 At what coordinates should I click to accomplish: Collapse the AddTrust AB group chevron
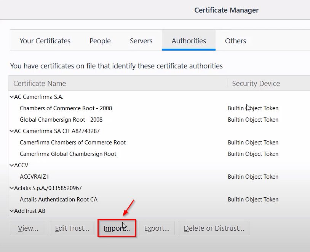[x=12, y=211]
